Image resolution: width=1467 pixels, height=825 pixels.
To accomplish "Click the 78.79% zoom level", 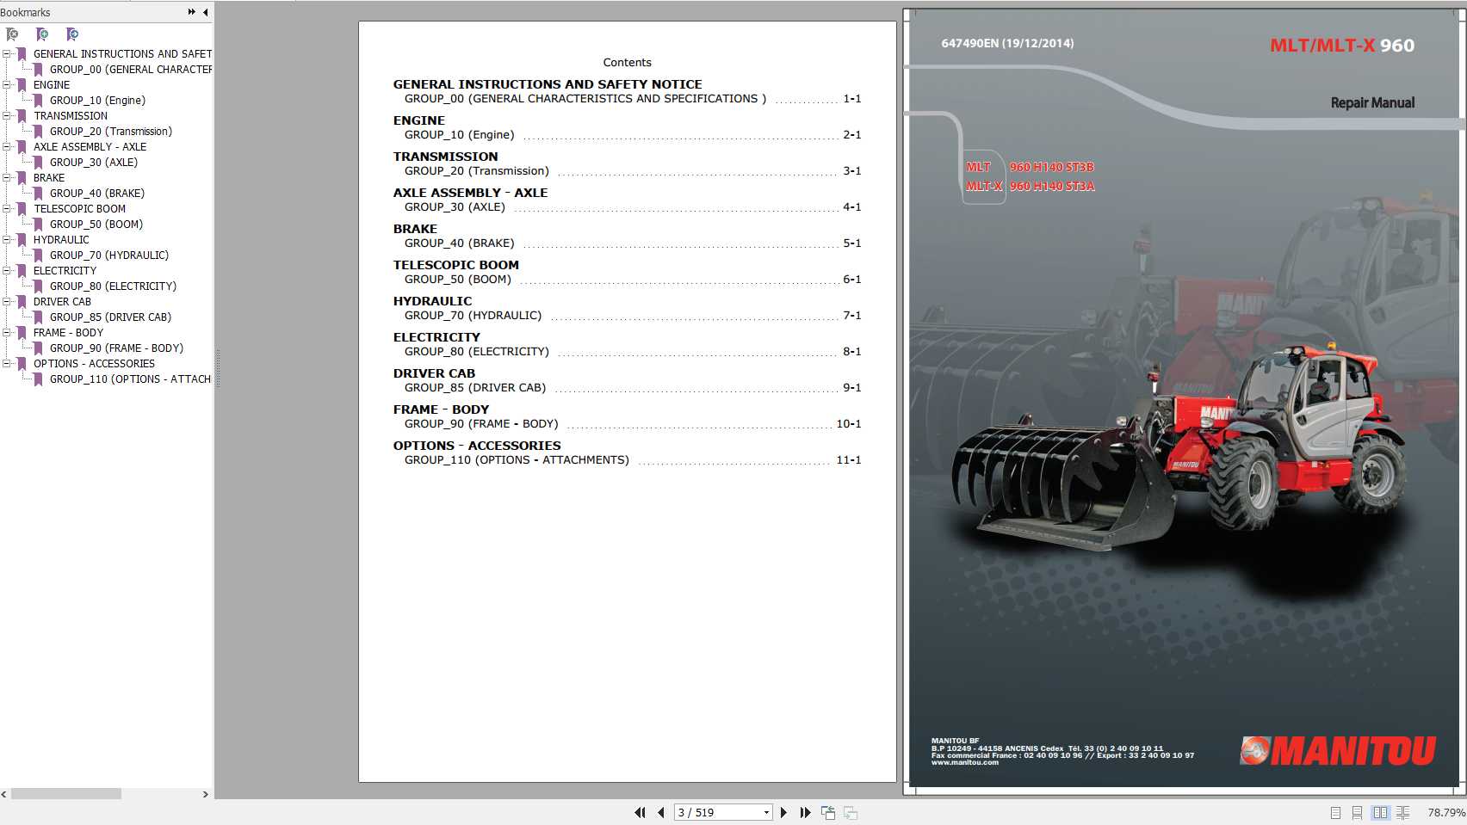I will coord(1445,812).
